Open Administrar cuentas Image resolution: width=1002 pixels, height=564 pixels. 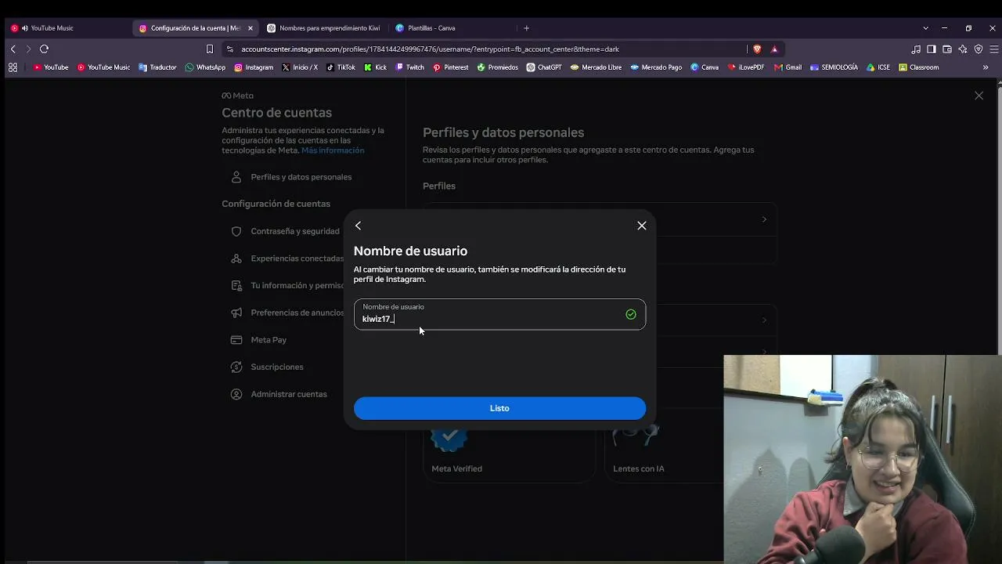(289, 394)
